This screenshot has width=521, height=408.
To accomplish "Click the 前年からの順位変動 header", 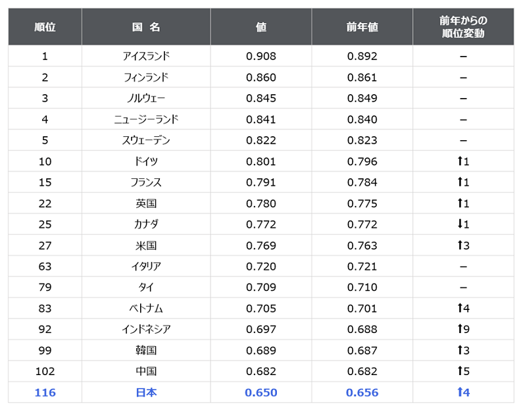I will [463, 27].
